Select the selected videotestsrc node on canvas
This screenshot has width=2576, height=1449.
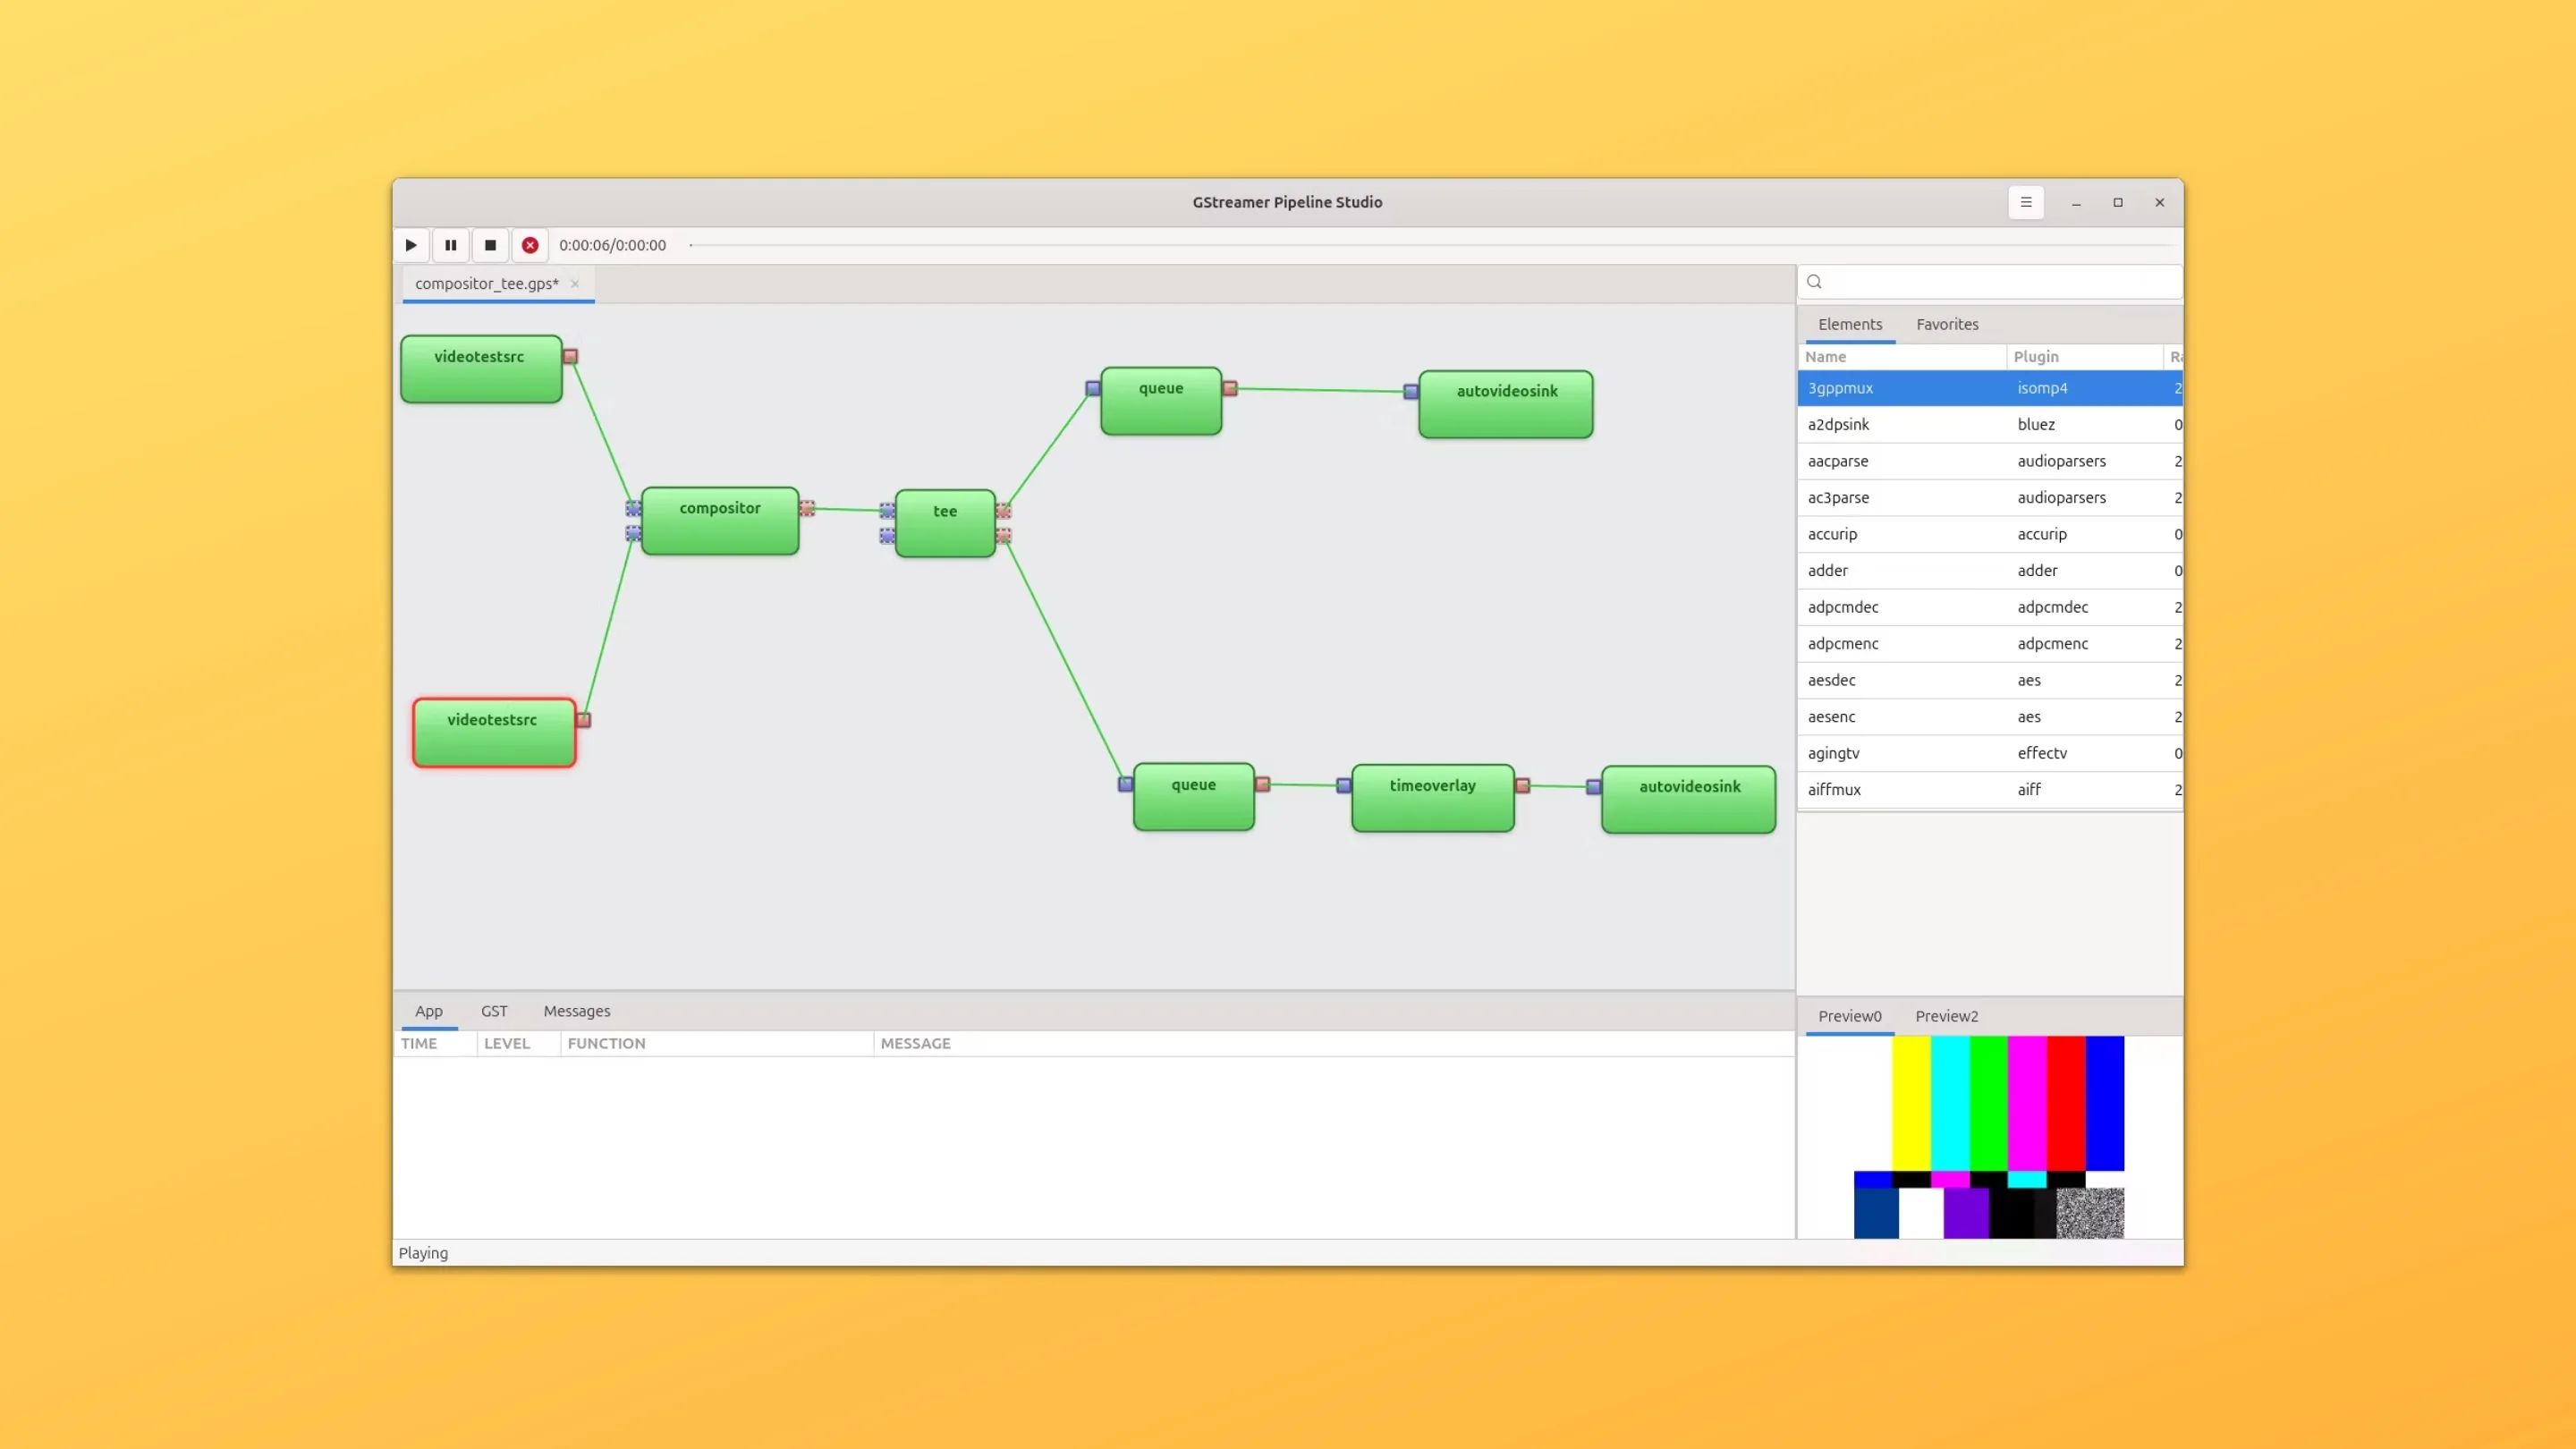coord(493,732)
